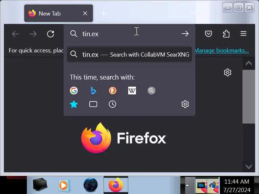Search with Bing engine icon

(x=93, y=91)
